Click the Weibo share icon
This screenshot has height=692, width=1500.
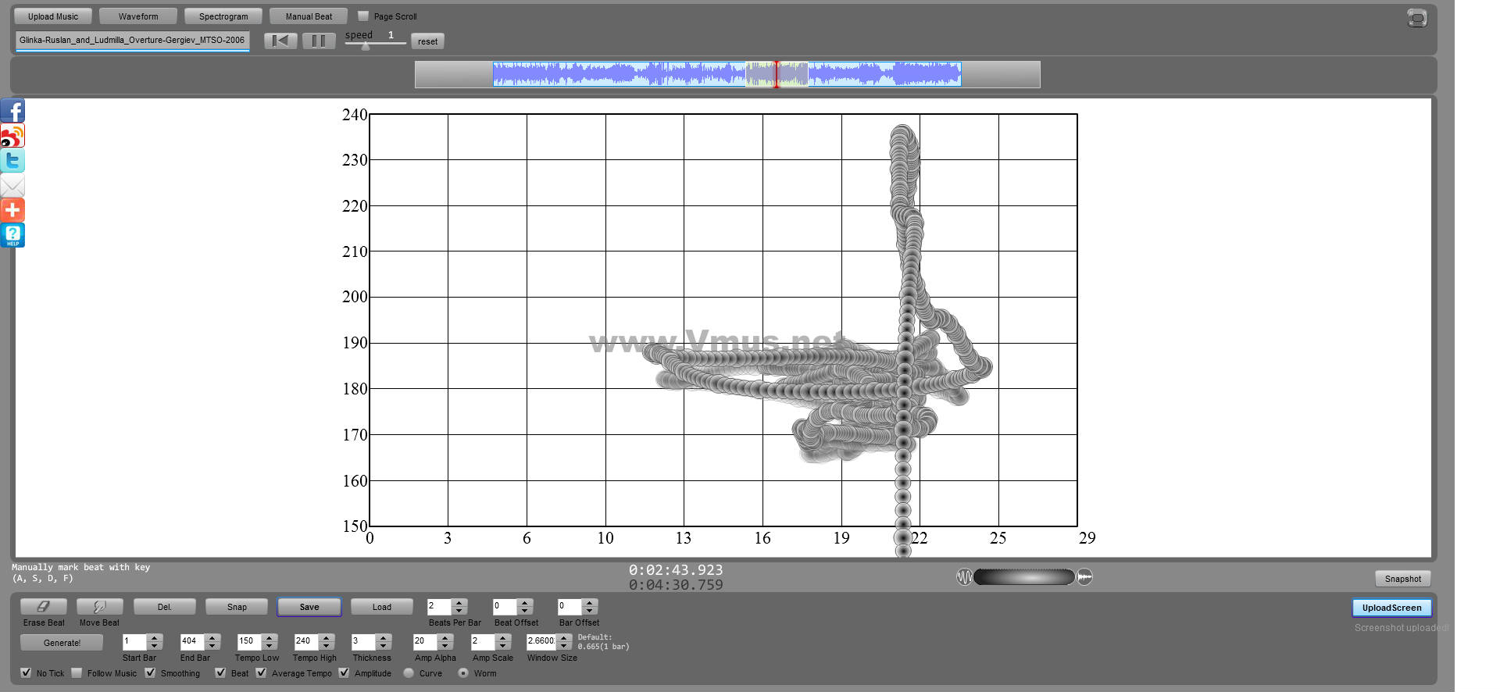tap(12, 136)
